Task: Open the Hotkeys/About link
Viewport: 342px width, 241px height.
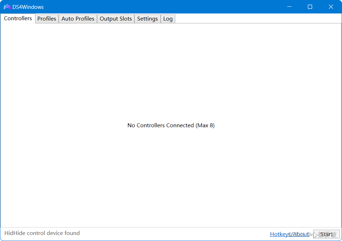Action: point(289,234)
